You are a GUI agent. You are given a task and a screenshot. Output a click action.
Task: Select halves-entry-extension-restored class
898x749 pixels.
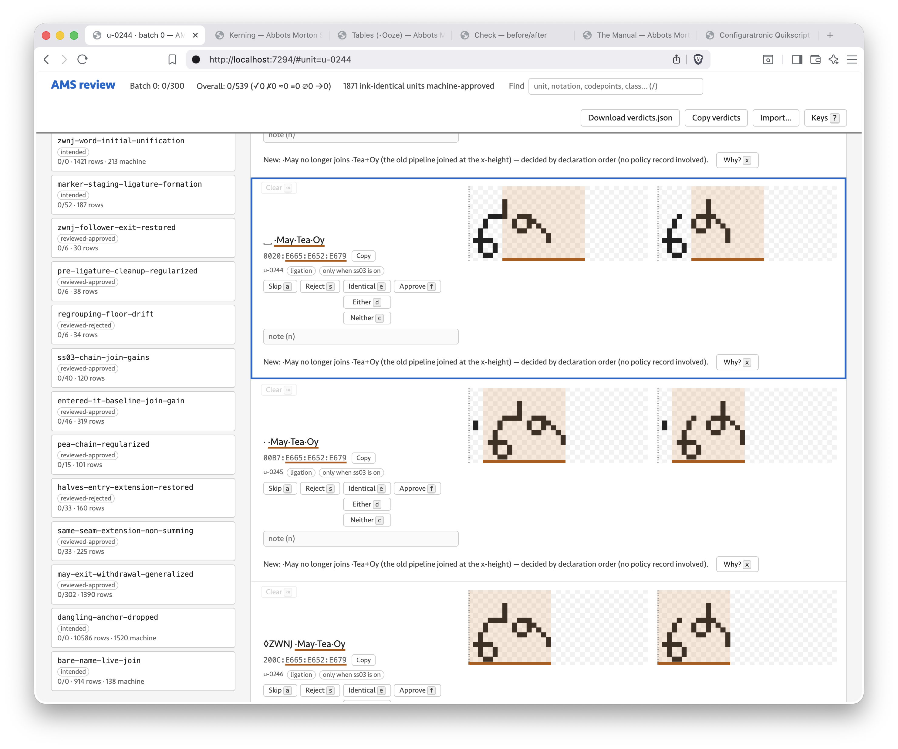143,497
